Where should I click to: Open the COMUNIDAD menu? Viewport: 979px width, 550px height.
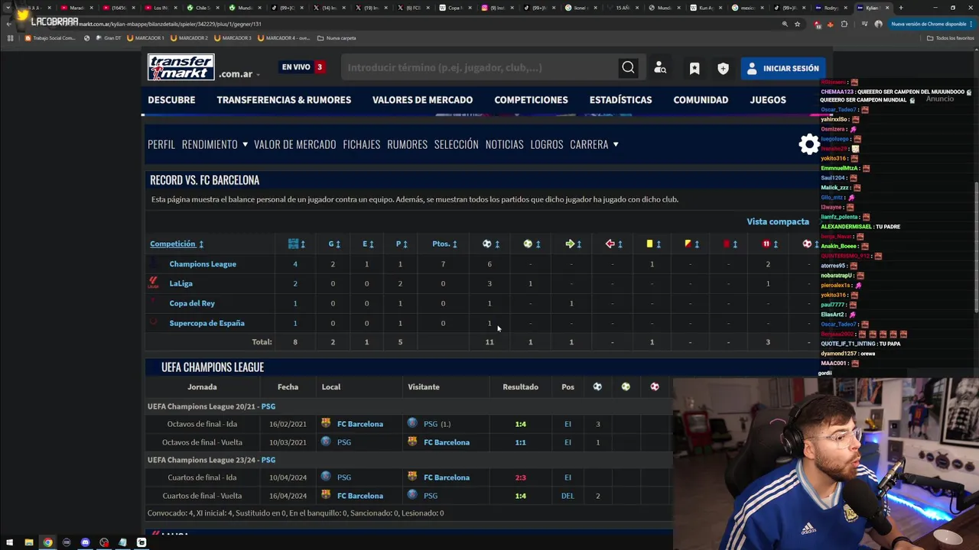pyautogui.click(x=701, y=99)
